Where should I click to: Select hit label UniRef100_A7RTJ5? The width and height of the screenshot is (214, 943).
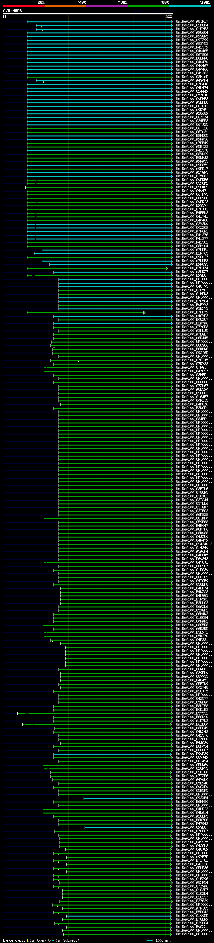192,360
